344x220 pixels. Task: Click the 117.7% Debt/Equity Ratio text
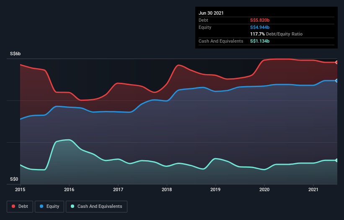click(277, 34)
